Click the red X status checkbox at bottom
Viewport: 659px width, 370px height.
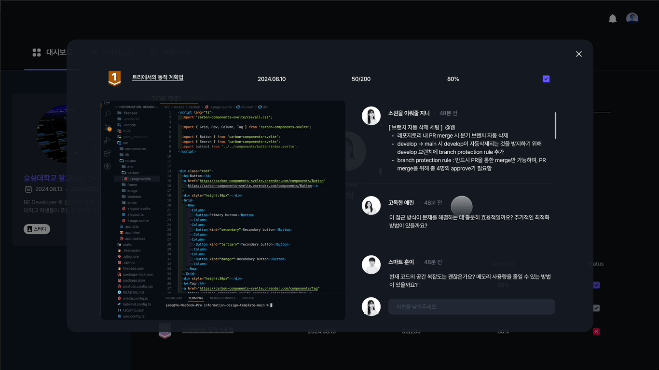click(596, 331)
